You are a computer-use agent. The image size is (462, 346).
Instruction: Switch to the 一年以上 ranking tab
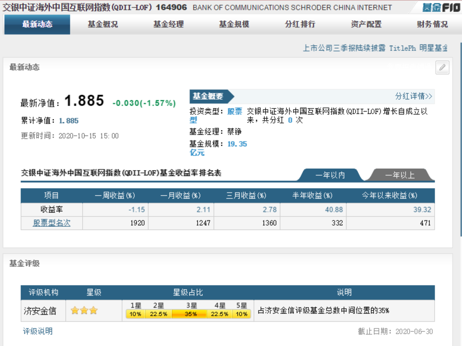click(x=400, y=175)
